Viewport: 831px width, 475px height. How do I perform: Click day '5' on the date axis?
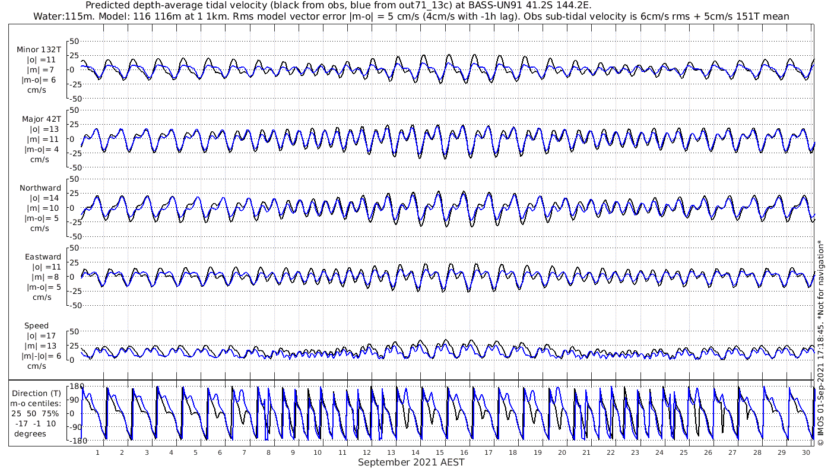click(195, 452)
